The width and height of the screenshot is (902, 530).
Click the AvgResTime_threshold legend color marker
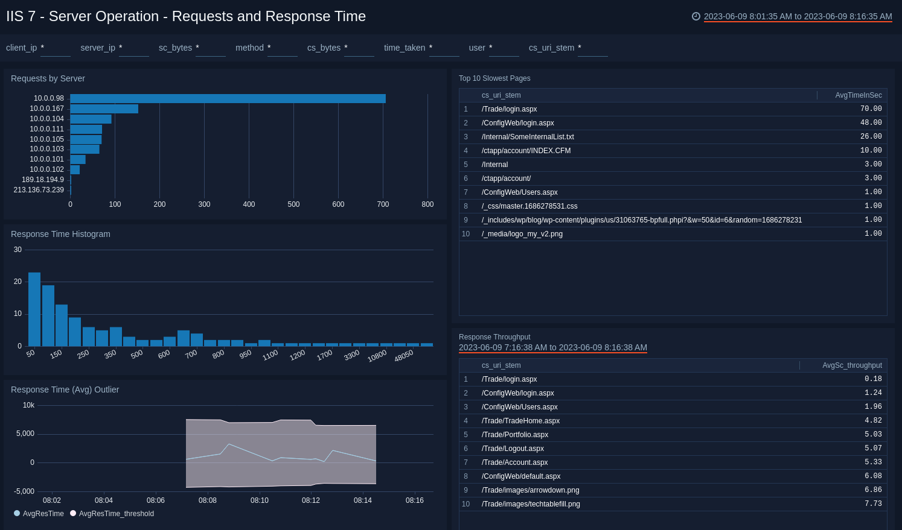coord(73,514)
